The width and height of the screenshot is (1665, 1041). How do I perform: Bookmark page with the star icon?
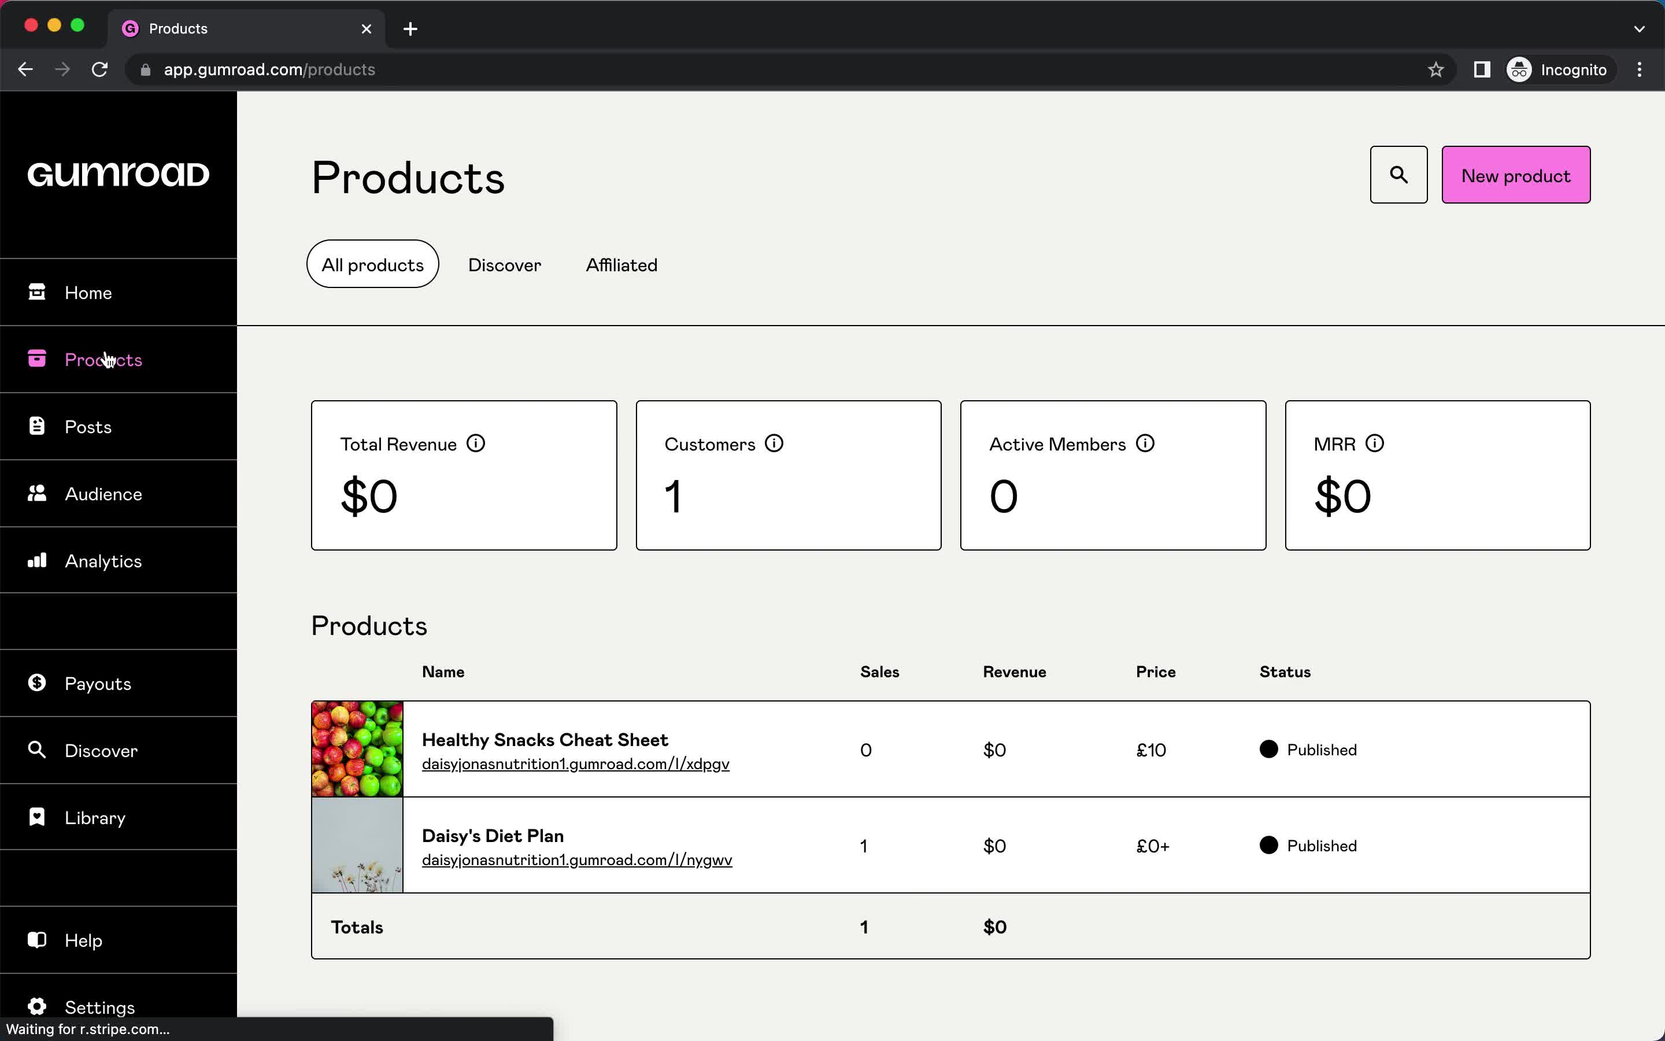1435,69
